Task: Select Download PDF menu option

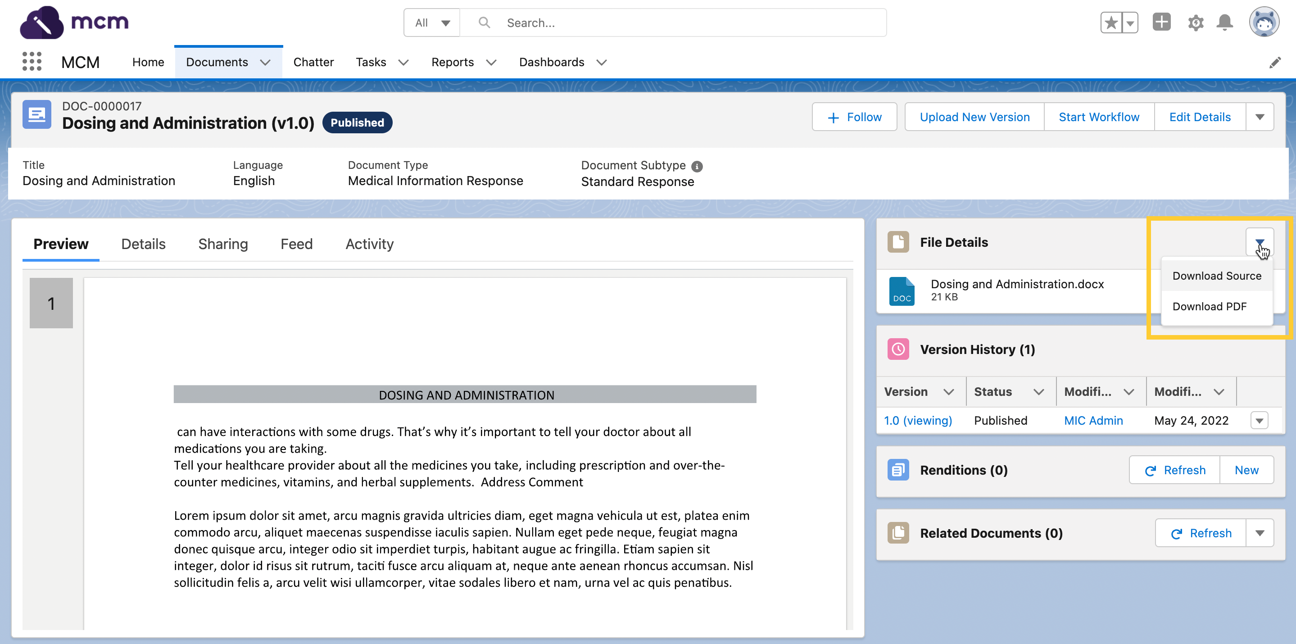Action: tap(1210, 306)
